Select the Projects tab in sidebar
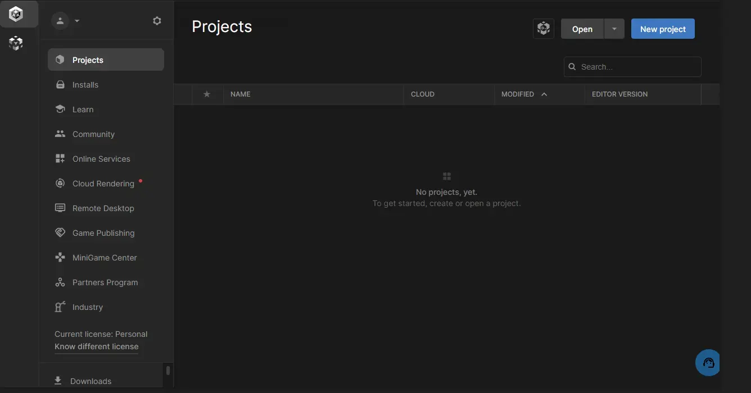This screenshot has width=751, height=393. tap(106, 60)
